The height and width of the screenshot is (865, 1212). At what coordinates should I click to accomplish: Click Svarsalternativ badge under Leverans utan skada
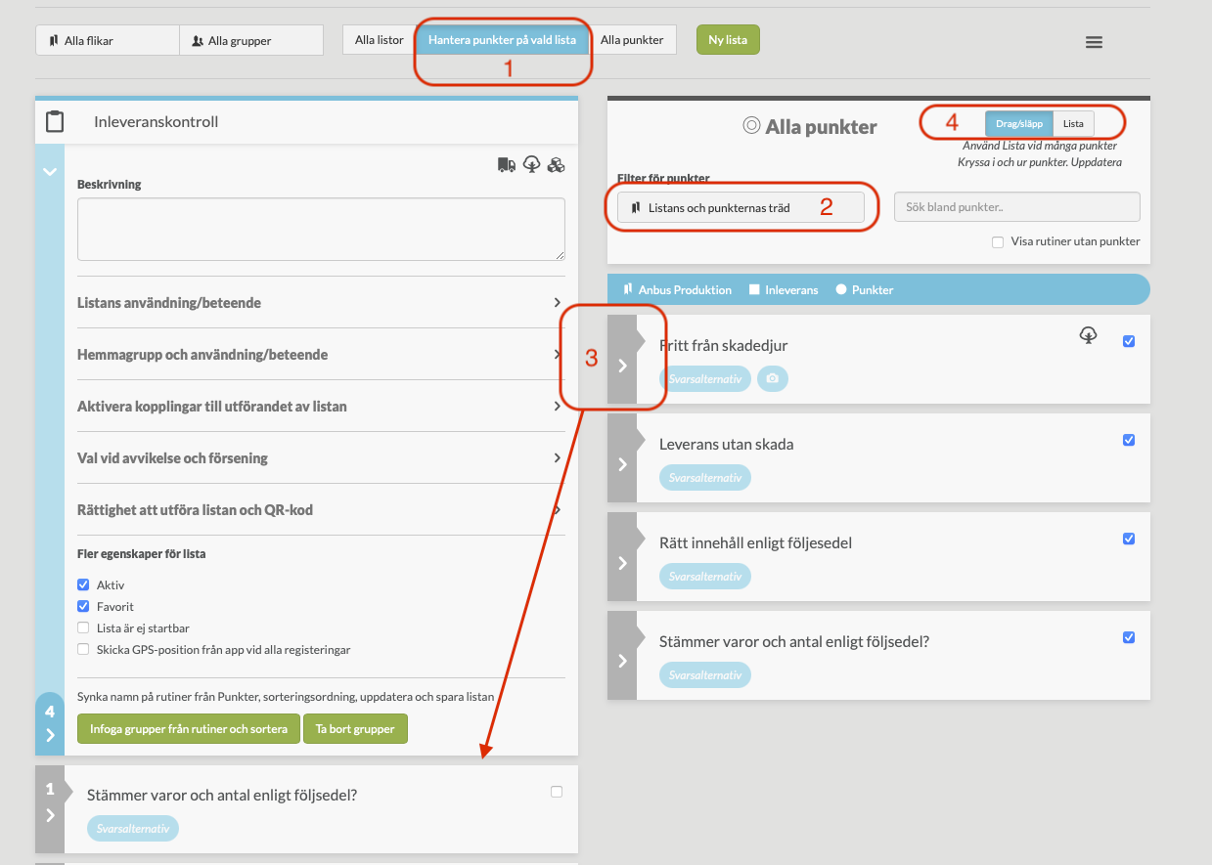coord(705,478)
